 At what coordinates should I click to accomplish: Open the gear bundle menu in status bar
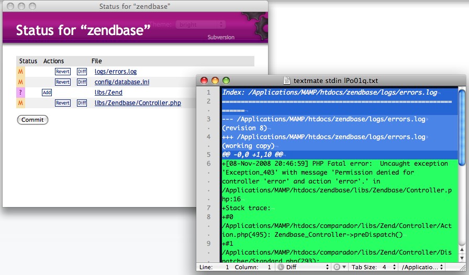click(340, 267)
